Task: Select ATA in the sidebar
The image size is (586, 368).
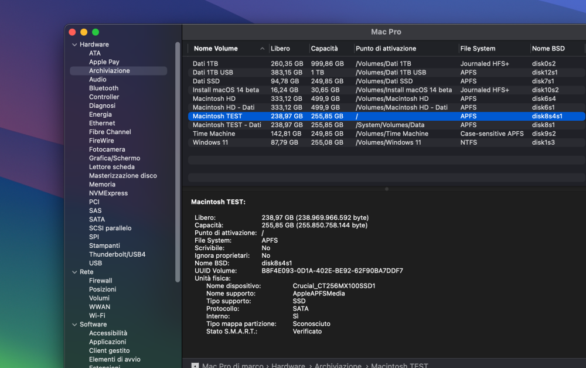Action: coord(94,53)
